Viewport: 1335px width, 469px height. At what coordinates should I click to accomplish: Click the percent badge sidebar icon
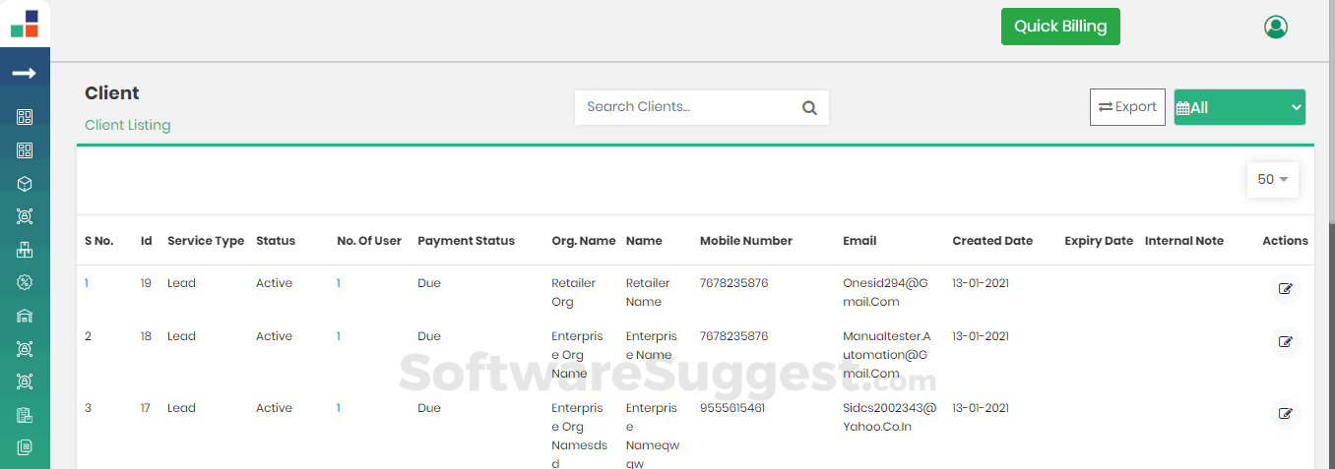click(x=25, y=283)
